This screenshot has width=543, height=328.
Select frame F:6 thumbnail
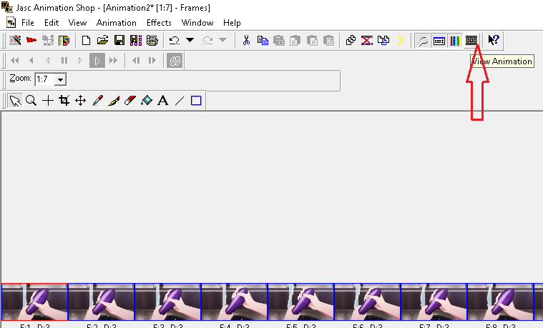(x=367, y=302)
